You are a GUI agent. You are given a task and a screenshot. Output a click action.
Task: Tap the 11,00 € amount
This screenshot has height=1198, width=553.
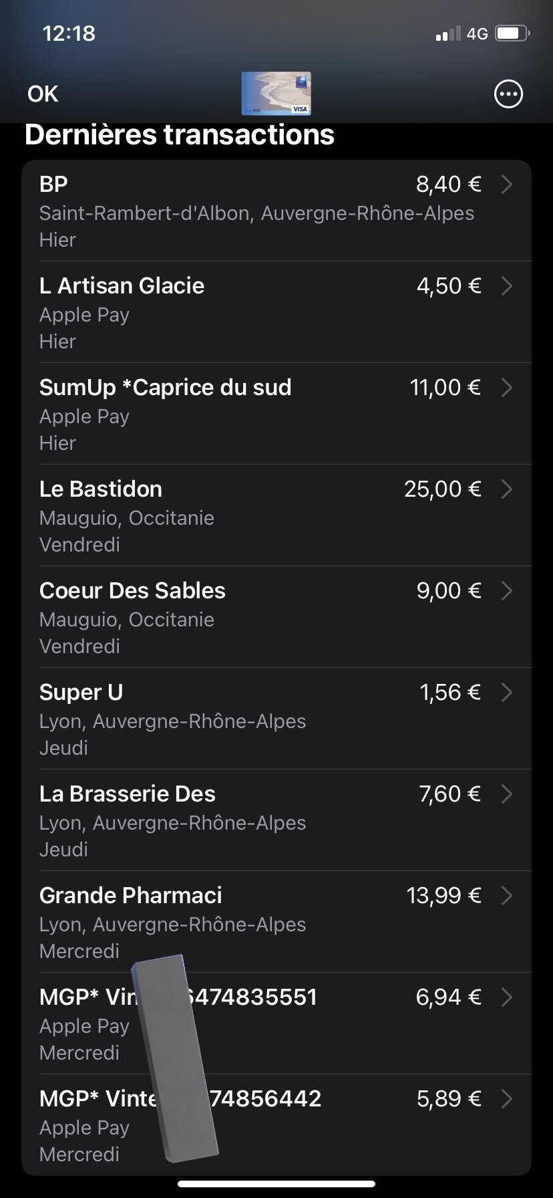[x=445, y=388]
